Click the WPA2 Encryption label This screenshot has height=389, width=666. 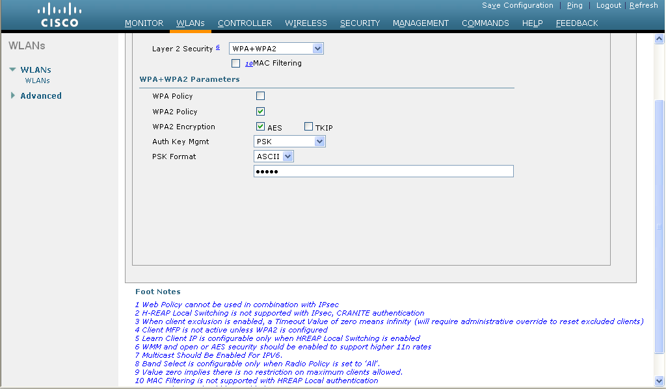point(183,127)
